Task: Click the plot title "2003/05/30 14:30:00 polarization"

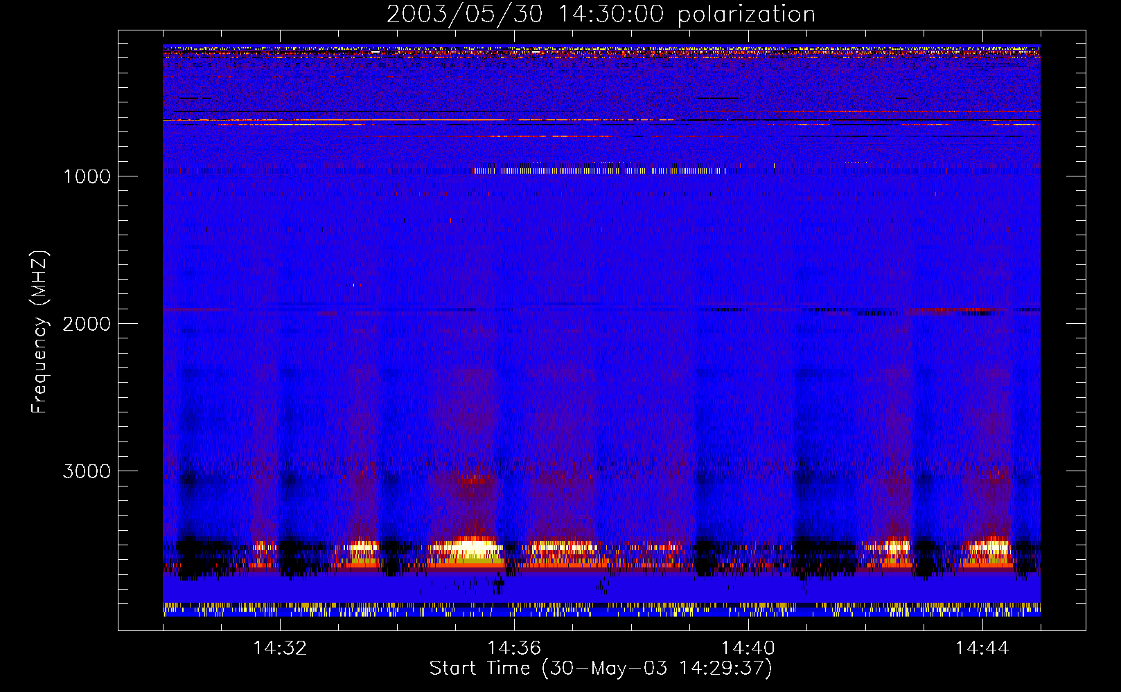Action: click(601, 14)
